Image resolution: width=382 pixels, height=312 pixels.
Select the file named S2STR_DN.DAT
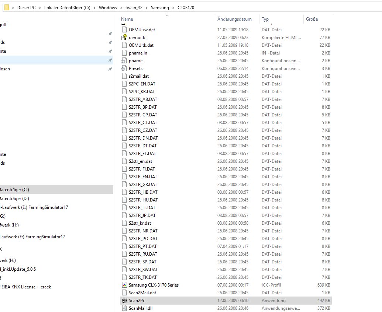pos(143,138)
